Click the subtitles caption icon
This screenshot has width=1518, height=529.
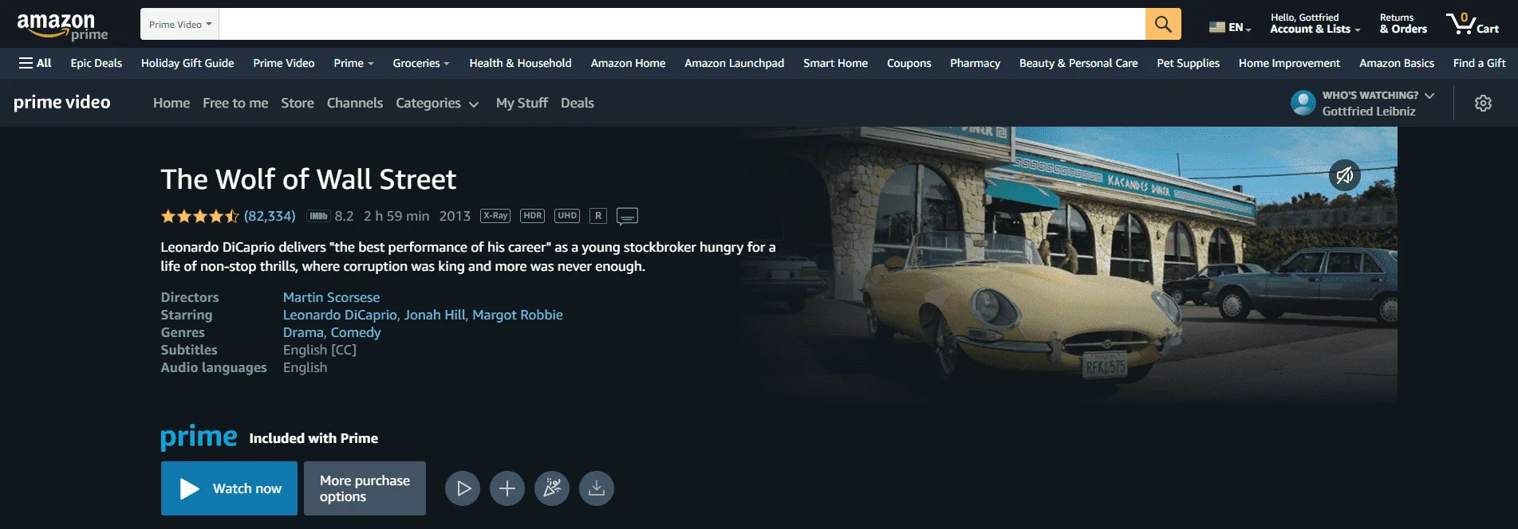tap(627, 217)
